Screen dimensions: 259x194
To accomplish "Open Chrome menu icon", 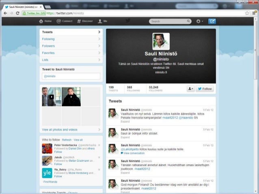I will tap(254, 13).
